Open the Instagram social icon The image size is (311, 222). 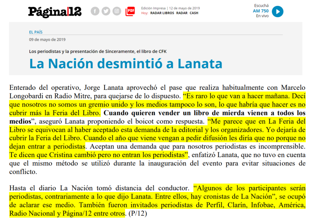click(x=117, y=11)
